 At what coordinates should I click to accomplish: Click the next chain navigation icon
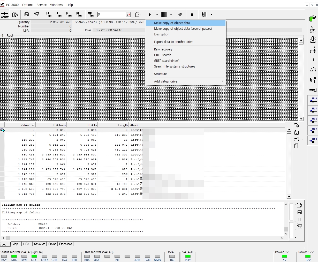point(69,14)
